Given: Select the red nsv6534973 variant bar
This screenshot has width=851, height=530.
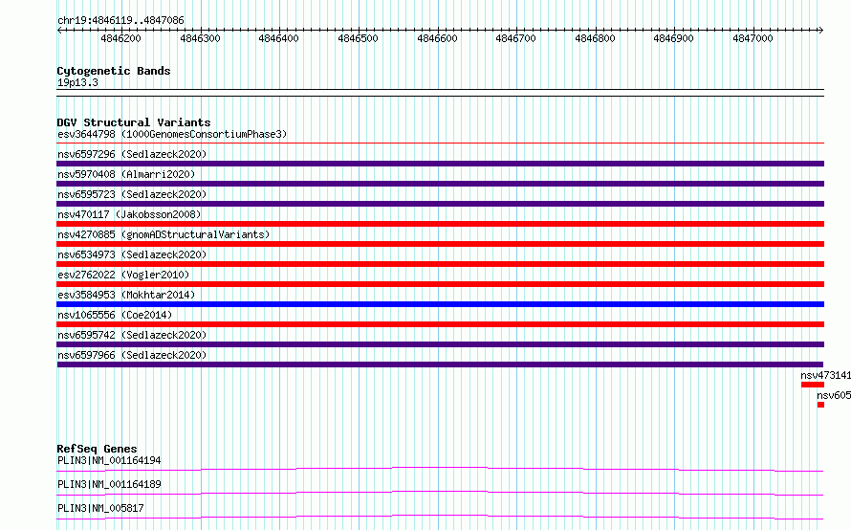Looking at the screenshot, I should 440,264.
